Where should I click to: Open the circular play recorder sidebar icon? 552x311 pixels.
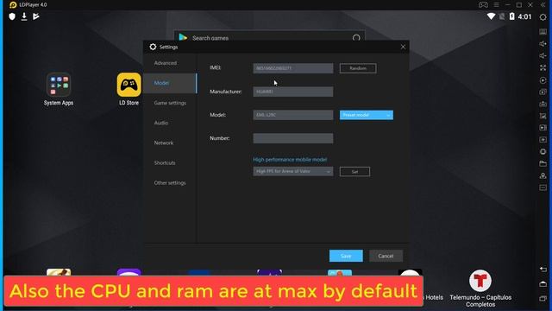pyautogui.click(x=543, y=80)
